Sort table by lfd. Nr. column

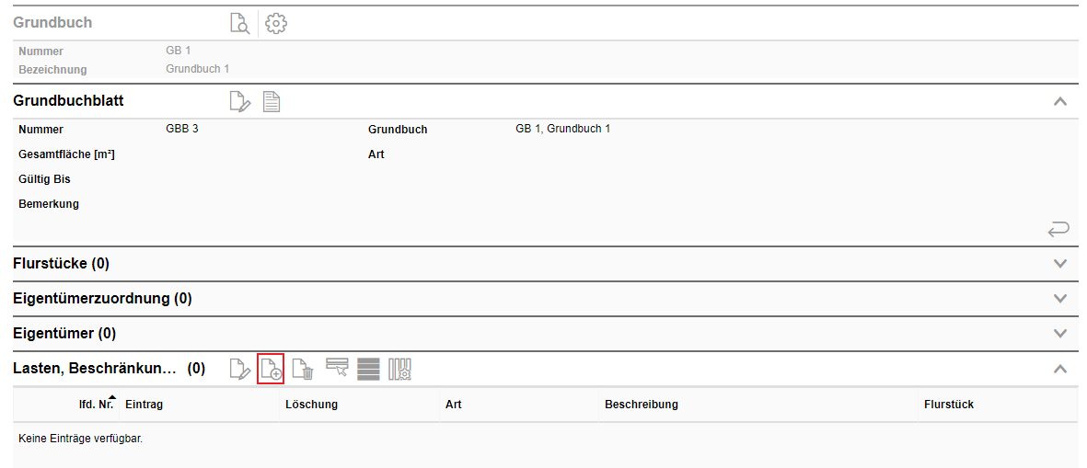(96, 405)
